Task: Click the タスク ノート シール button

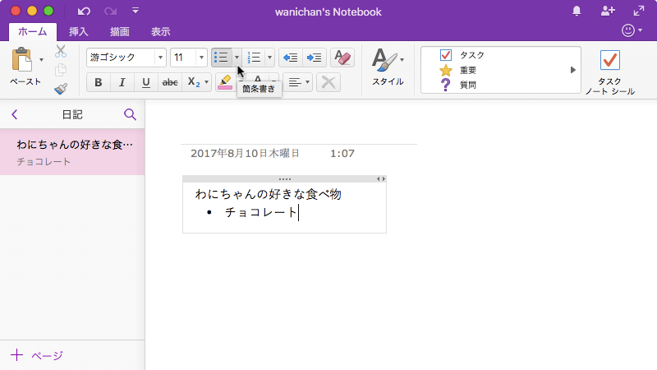Action: 609,72
